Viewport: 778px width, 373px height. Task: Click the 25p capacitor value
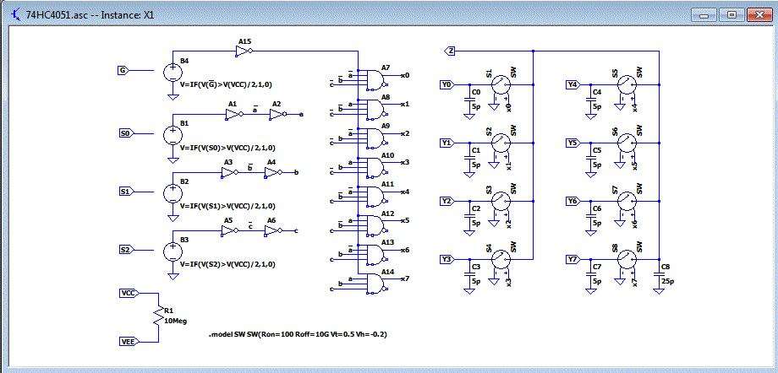pos(668,281)
